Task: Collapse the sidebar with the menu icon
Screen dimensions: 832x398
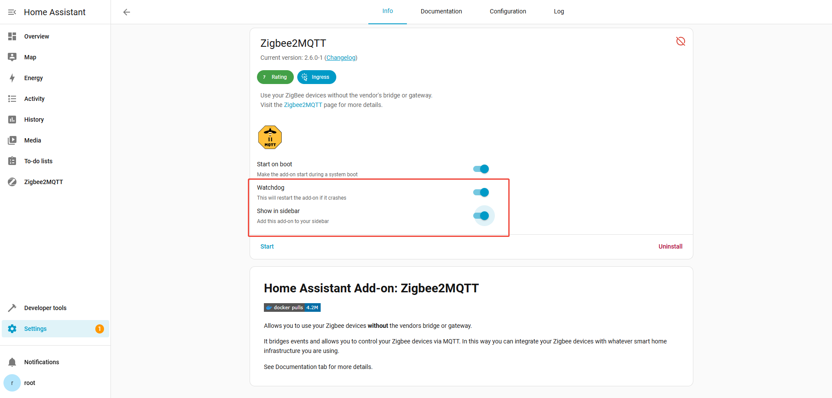Action: pos(12,12)
